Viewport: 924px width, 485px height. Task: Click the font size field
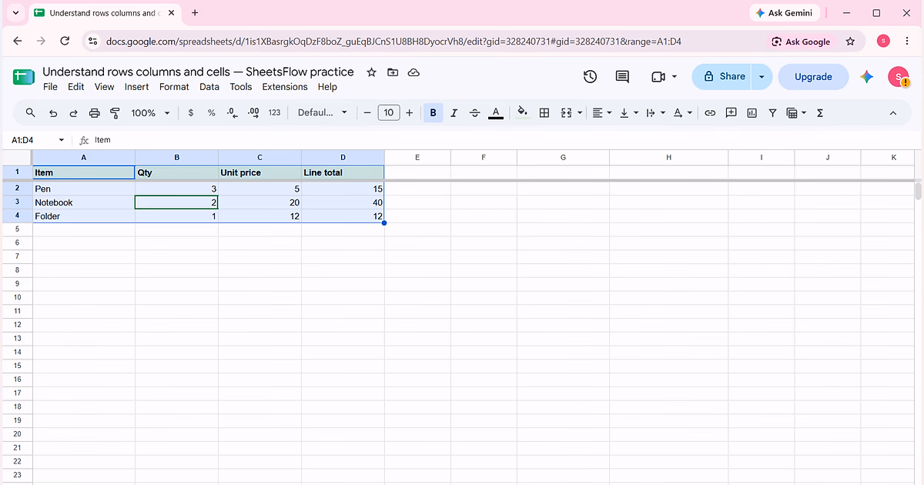click(388, 112)
